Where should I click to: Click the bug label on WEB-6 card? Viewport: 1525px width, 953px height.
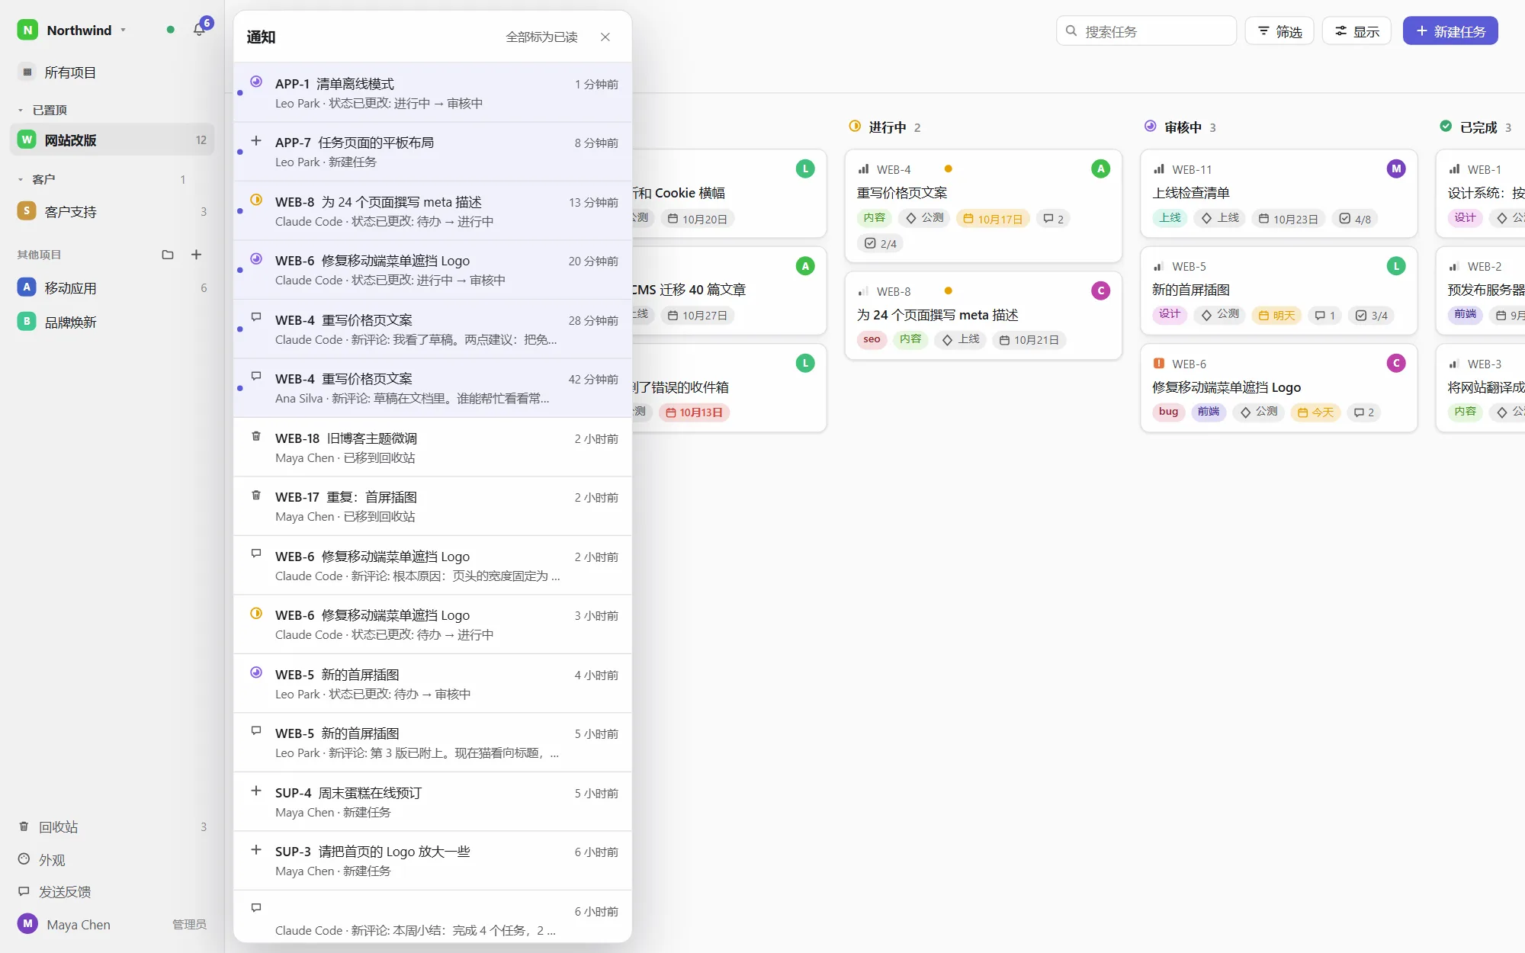coord(1168,412)
